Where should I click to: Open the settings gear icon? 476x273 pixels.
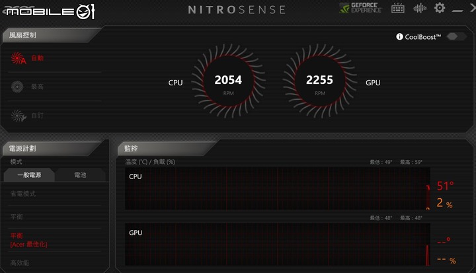[440, 8]
